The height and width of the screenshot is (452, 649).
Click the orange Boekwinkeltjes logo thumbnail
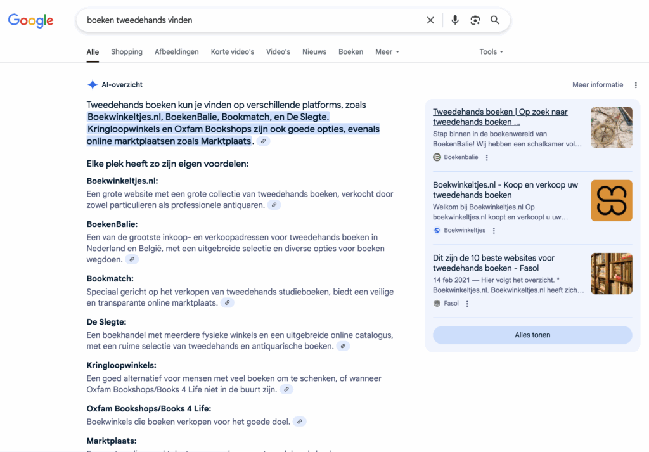[x=612, y=200]
